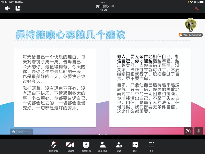Tap the left card paragraph 我们活着，没有理由不开心
This screenshot has width=205, height=154.
(55, 98)
